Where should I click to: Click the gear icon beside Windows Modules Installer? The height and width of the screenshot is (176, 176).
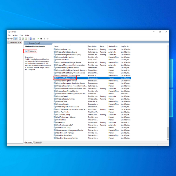pyautogui.click(x=55, y=78)
